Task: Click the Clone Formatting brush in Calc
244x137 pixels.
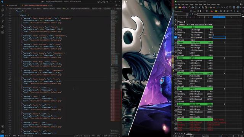Action: pos(211,7)
